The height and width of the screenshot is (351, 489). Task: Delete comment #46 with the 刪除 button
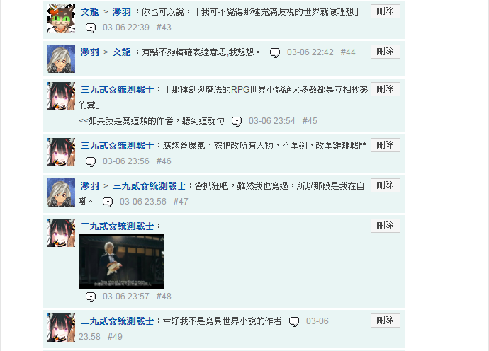[x=385, y=145]
